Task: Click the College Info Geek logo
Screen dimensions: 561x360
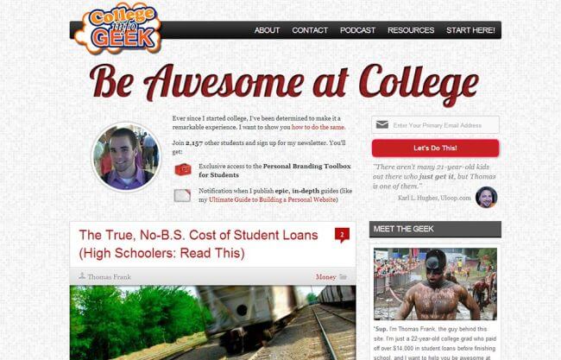Action: click(118, 29)
